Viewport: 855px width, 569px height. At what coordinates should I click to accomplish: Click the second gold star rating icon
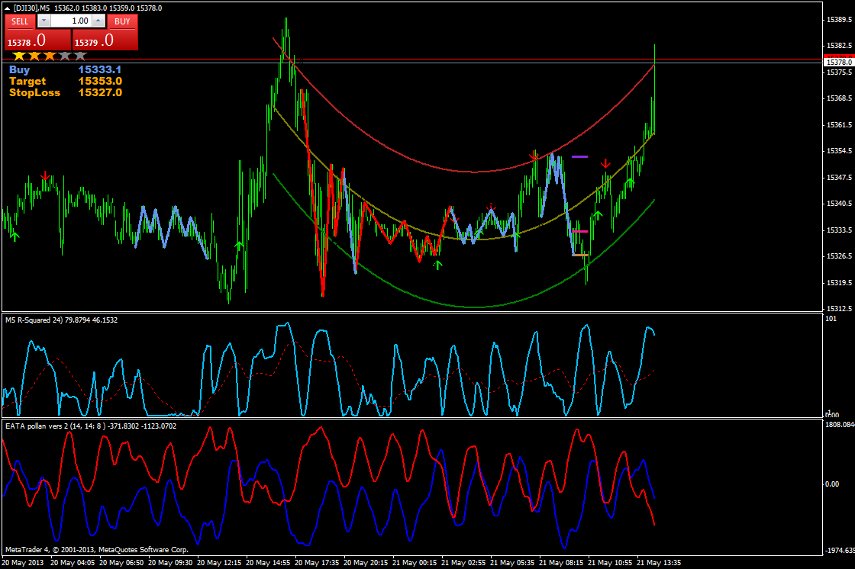[x=34, y=56]
